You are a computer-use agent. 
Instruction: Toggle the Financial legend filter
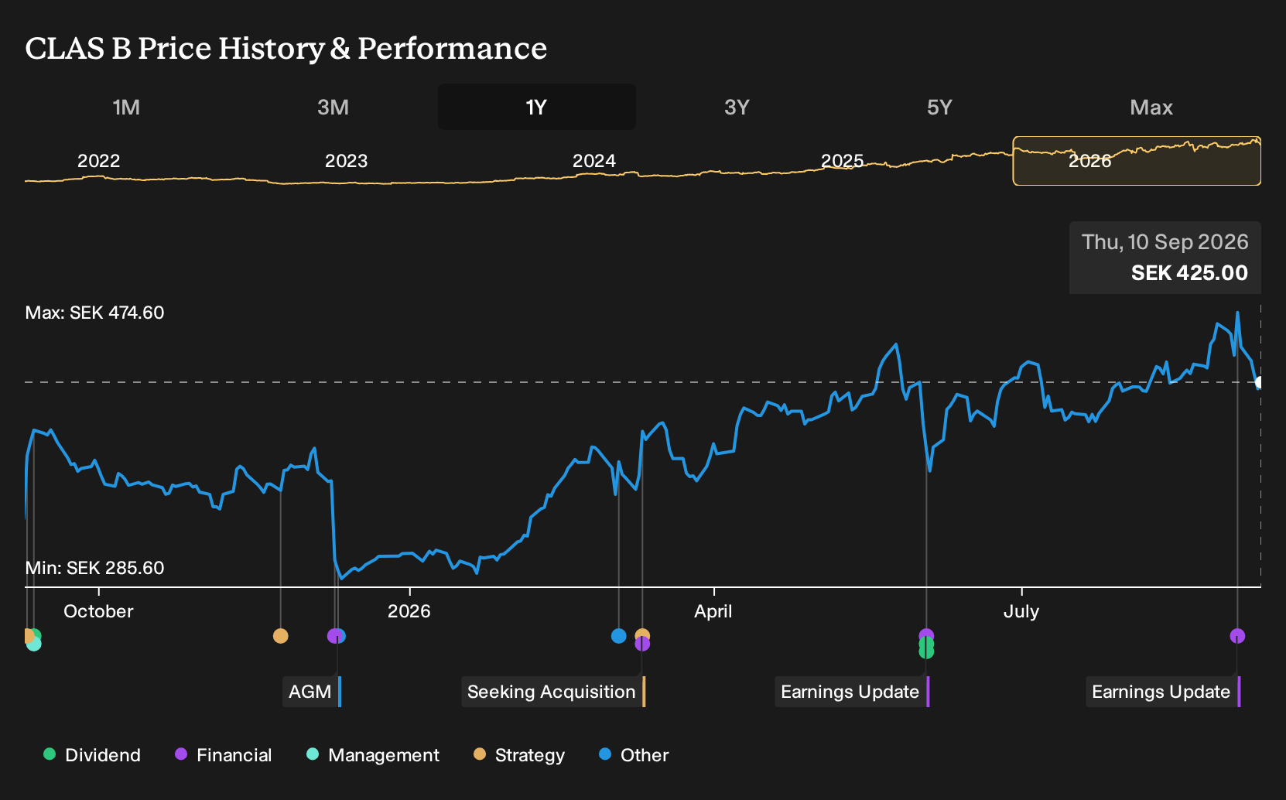224,754
